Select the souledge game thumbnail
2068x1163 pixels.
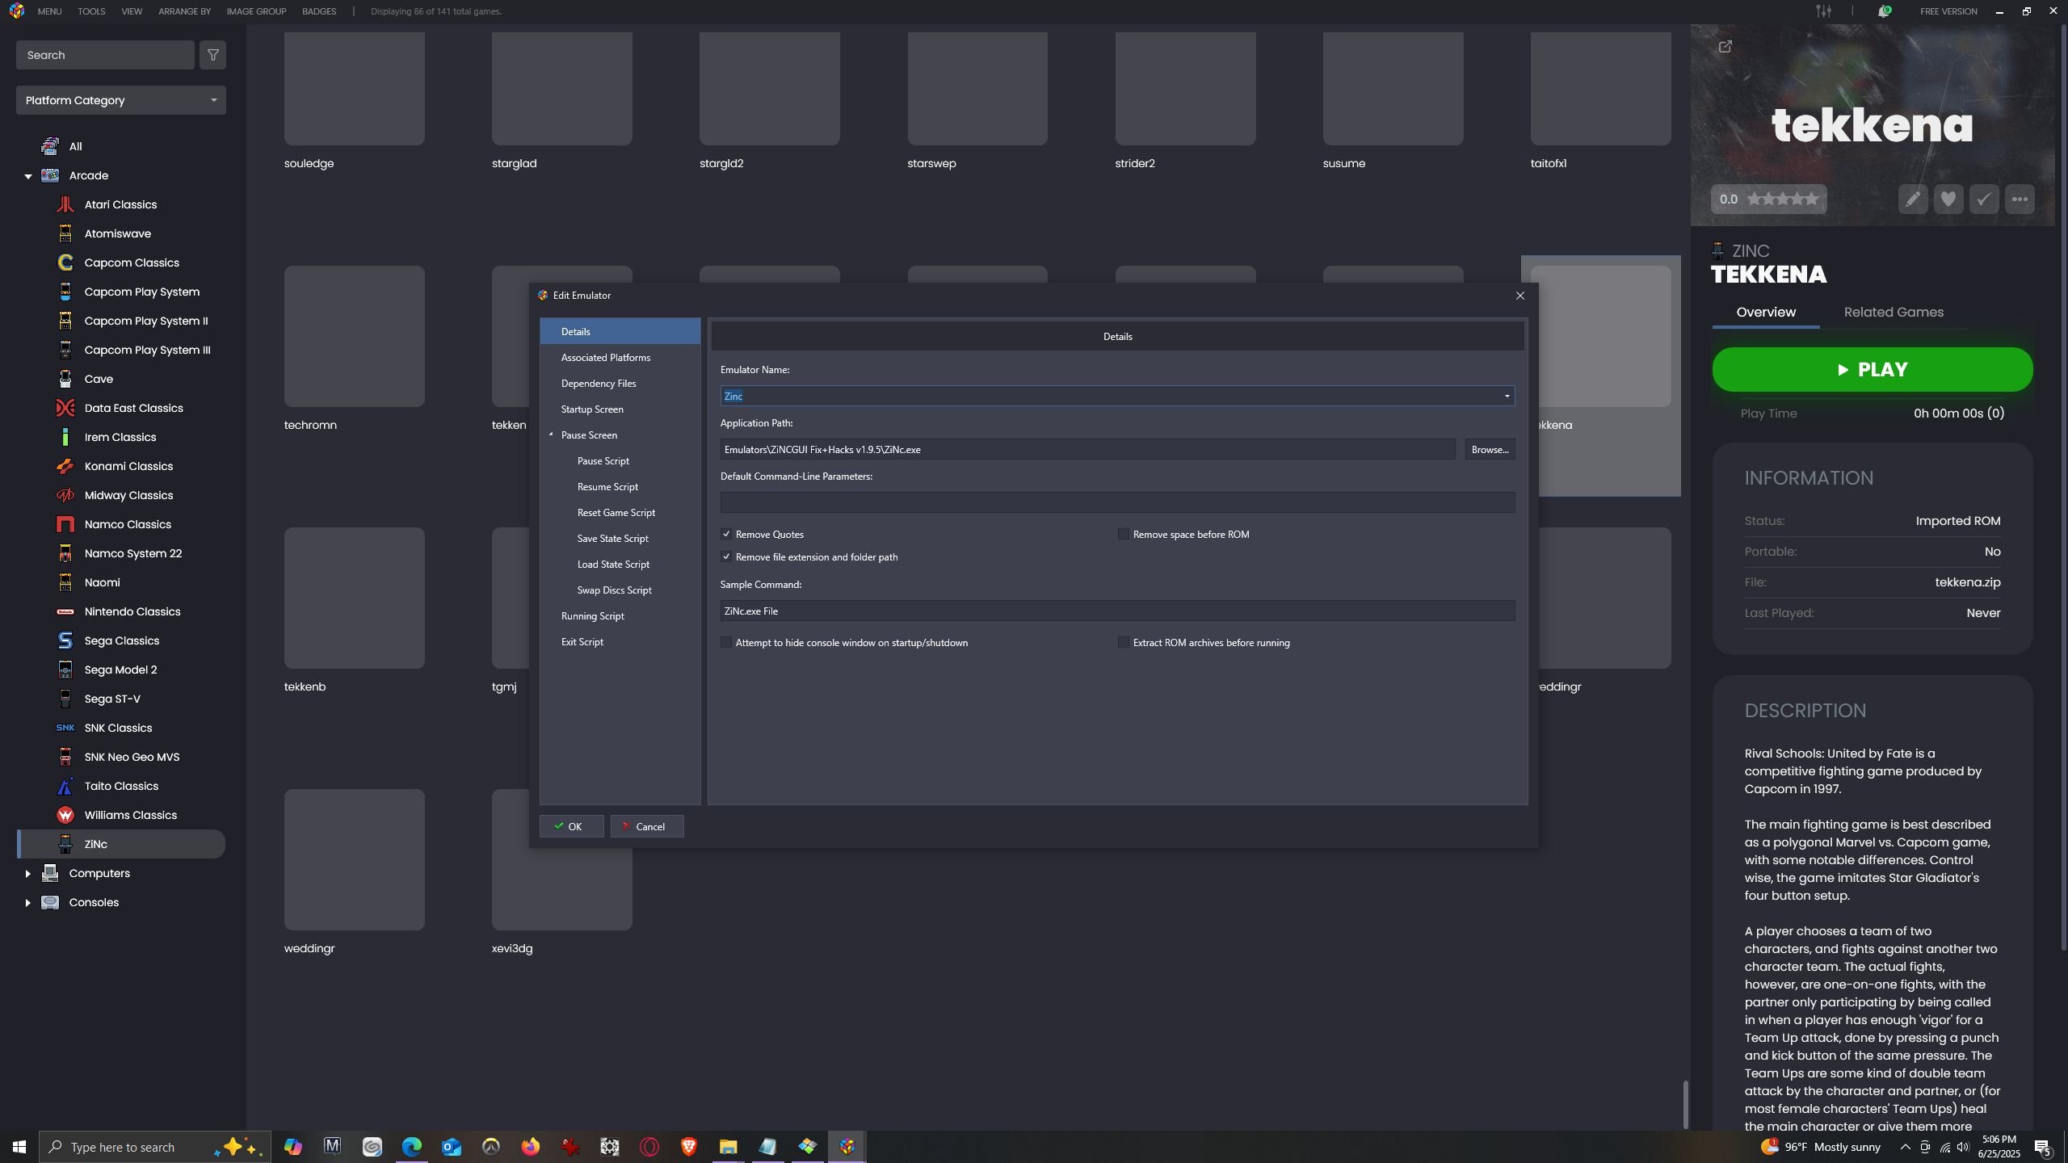354,89
